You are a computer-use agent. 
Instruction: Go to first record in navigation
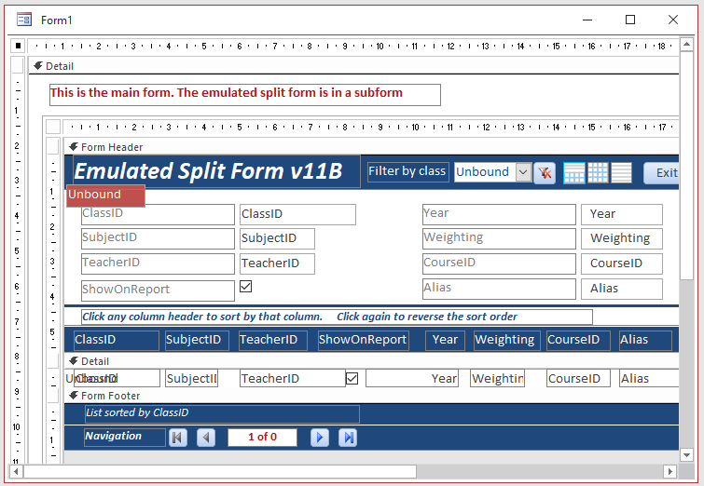point(178,438)
